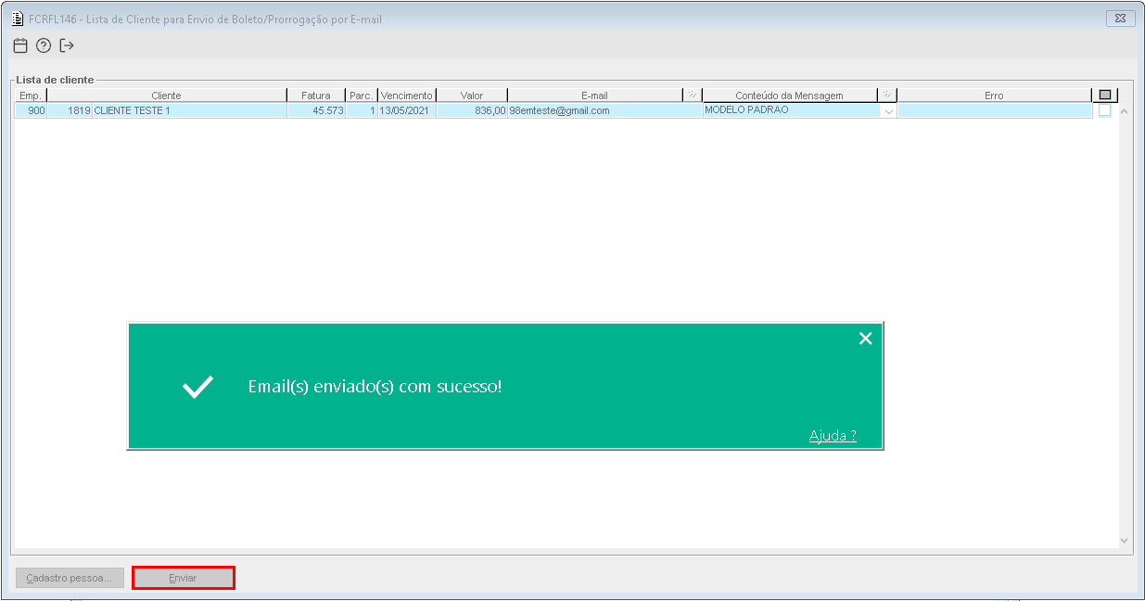Sort by the Fatura column header
Image resolution: width=1145 pixels, height=601 pixels.
316,95
